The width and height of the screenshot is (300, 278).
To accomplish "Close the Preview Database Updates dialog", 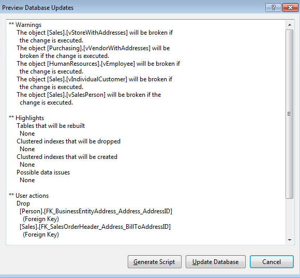I will (290, 8).
